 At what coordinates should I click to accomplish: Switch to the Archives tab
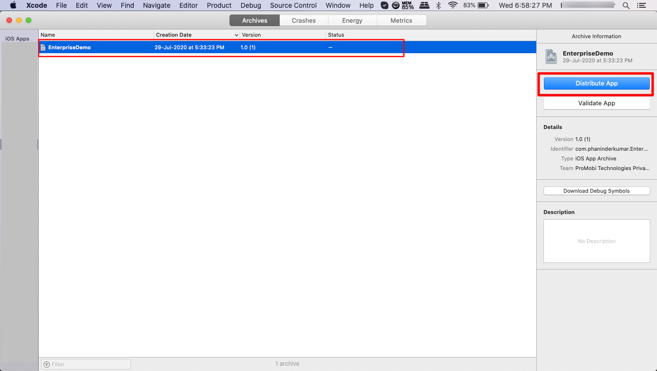pyautogui.click(x=255, y=20)
